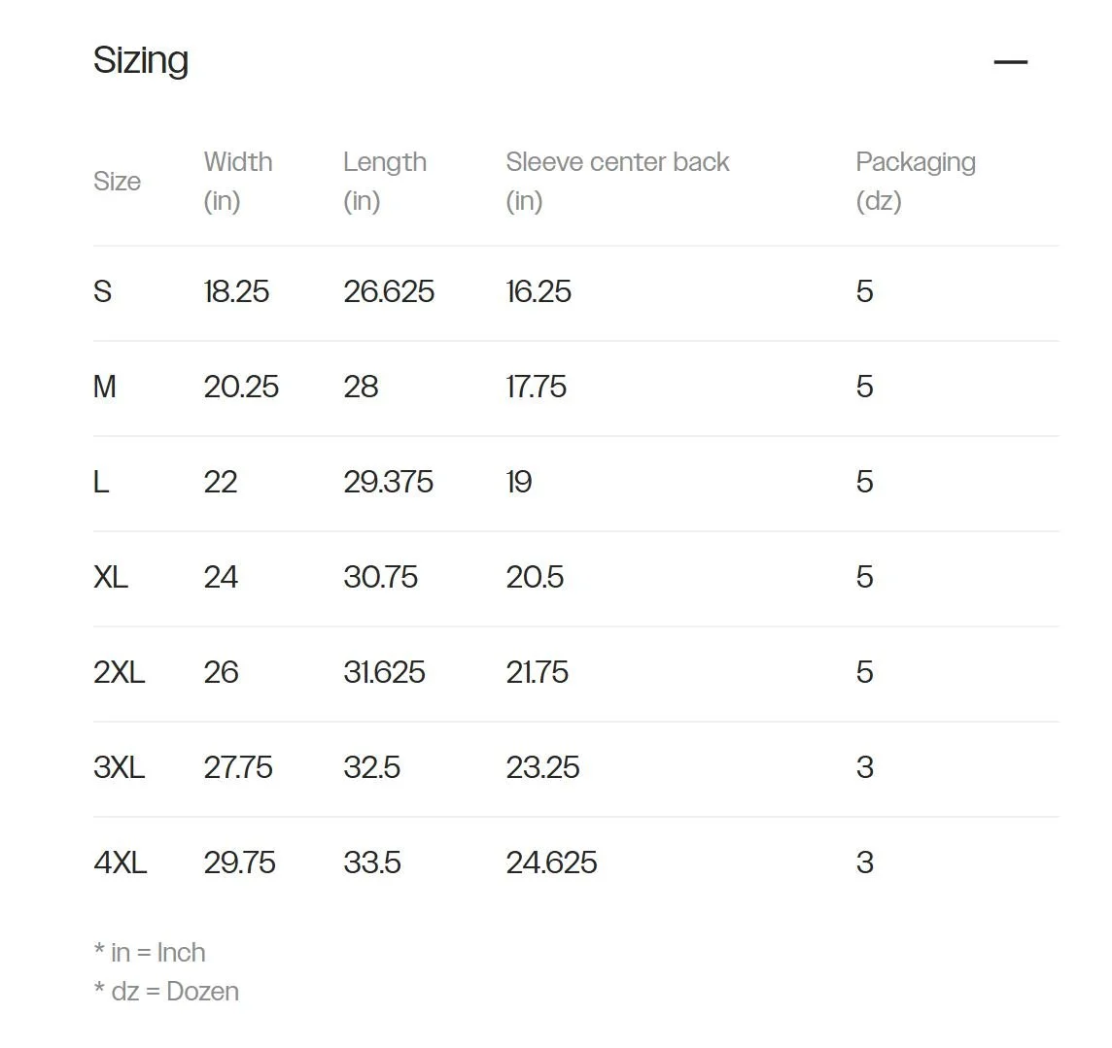This screenshot has width=1112, height=1048.
Task: Select the 3XL size row label
Action: [x=120, y=767]
